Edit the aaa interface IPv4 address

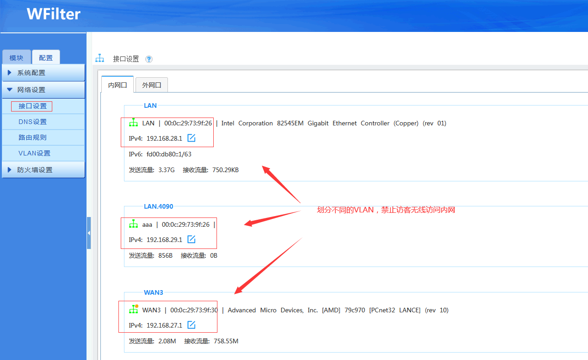click(x=191, y=239)
